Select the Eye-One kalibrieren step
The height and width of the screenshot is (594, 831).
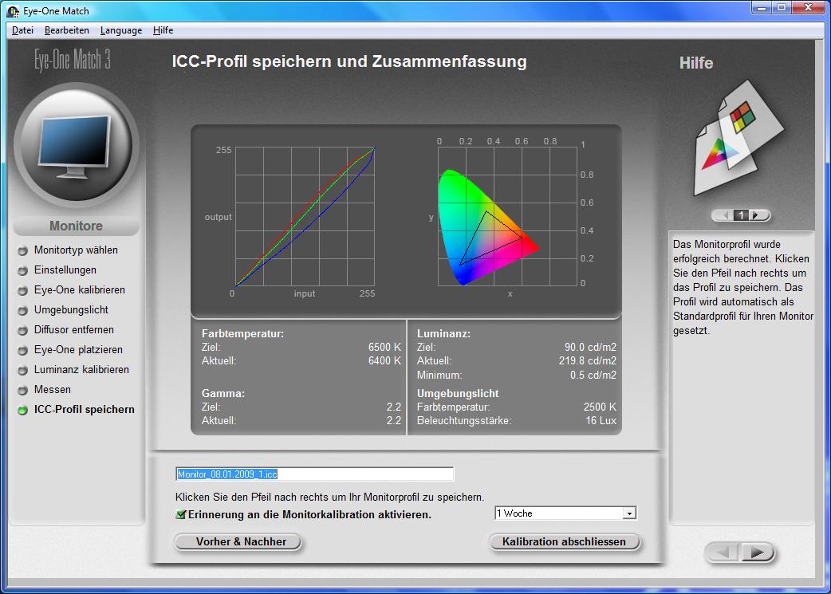tap(80, 290)
